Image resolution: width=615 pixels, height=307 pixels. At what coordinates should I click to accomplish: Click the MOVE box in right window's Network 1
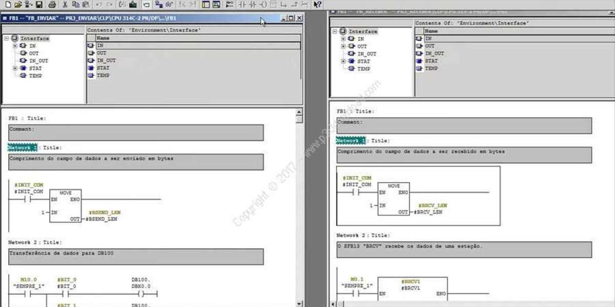click(x=394, y=199)
